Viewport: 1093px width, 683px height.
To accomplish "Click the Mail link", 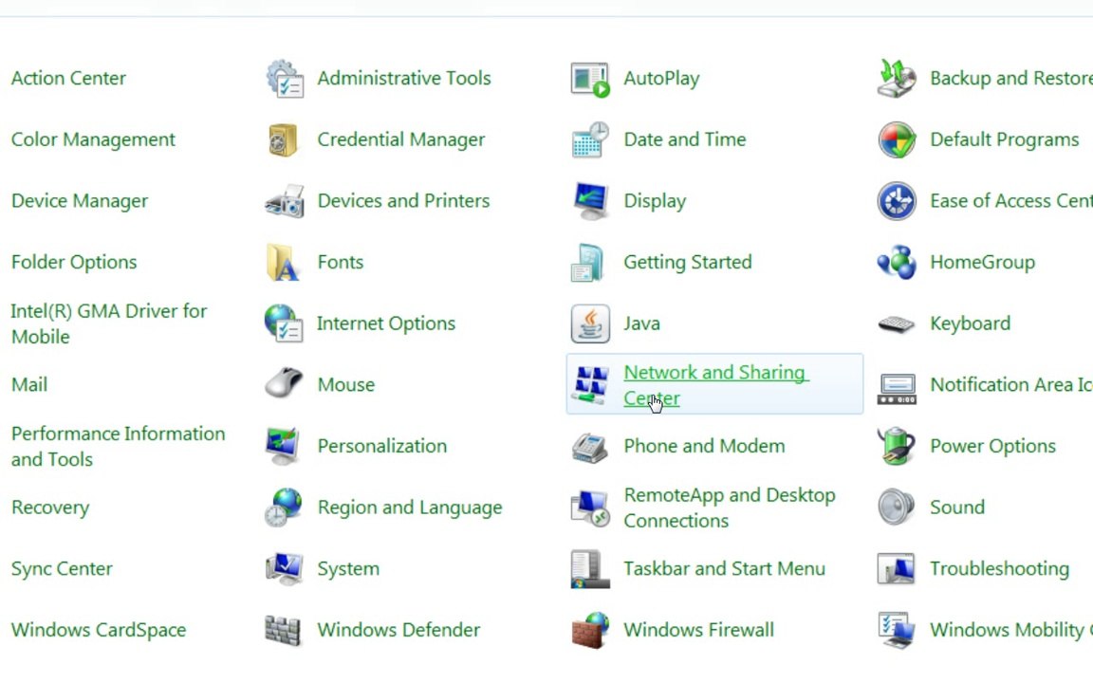I will (x=29, y=385).
